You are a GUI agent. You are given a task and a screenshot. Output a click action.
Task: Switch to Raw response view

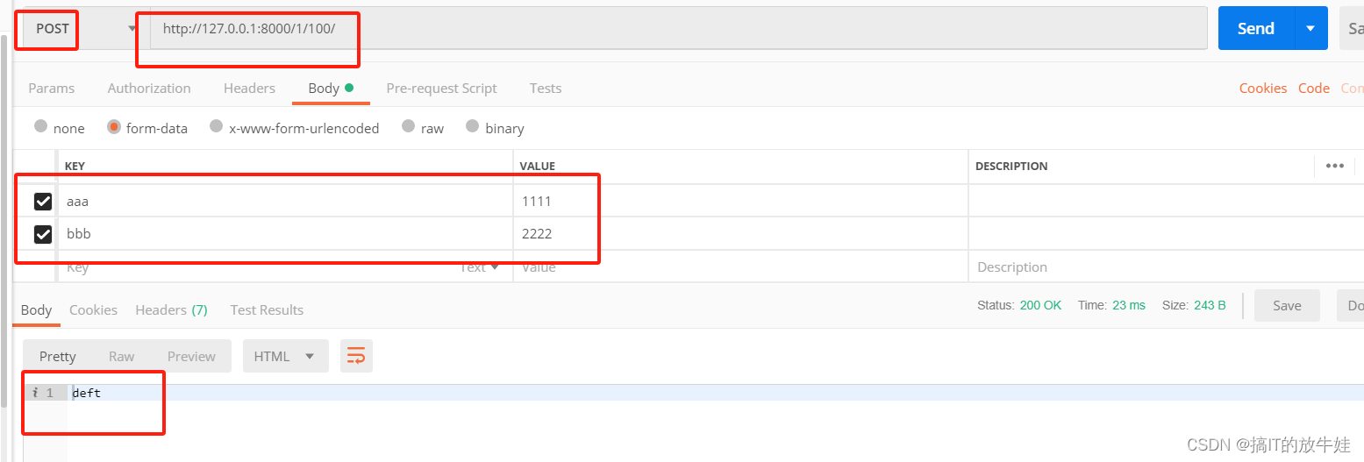point(121,356)
